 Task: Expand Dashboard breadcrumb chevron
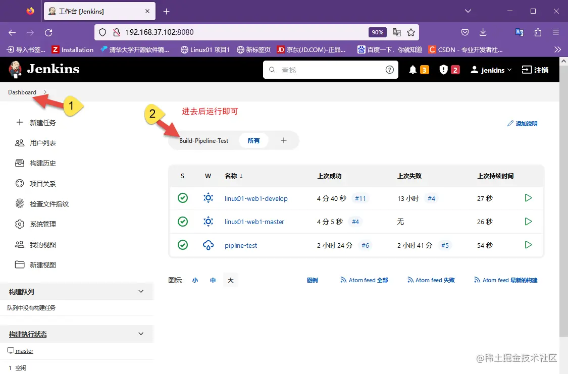coord(45,92)
